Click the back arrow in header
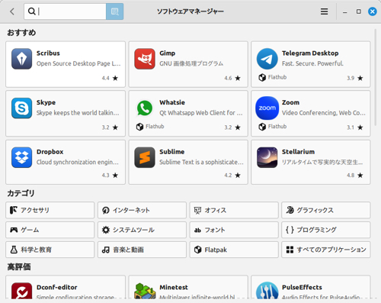The image size is (381, 303). pyautogui.click(x=12, y=11)
